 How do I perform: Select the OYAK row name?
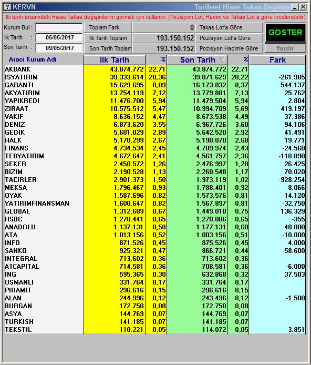click(x=13, y=196)
